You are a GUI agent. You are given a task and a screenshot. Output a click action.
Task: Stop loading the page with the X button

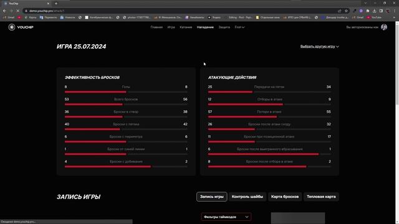(x=17, y=11)
